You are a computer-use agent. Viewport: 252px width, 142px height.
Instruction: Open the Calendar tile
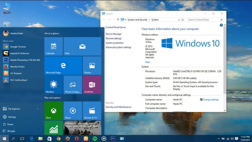[x=53, y=46]
